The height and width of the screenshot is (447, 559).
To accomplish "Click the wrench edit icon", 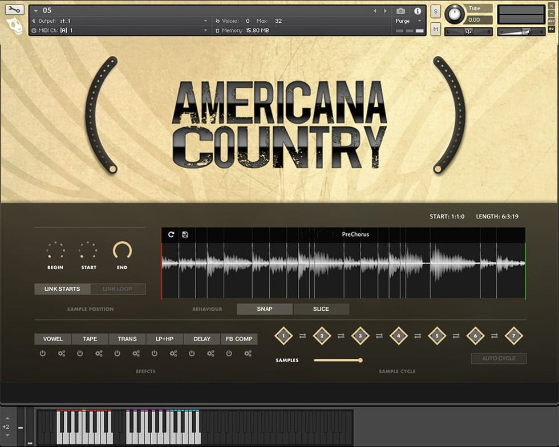I will click(x=14, y=10).
